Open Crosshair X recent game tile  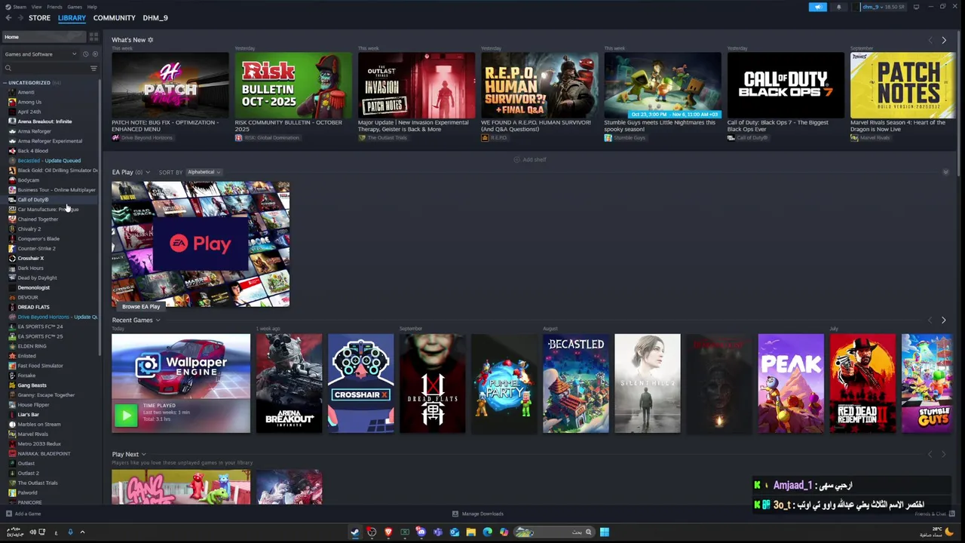point(360,383)
